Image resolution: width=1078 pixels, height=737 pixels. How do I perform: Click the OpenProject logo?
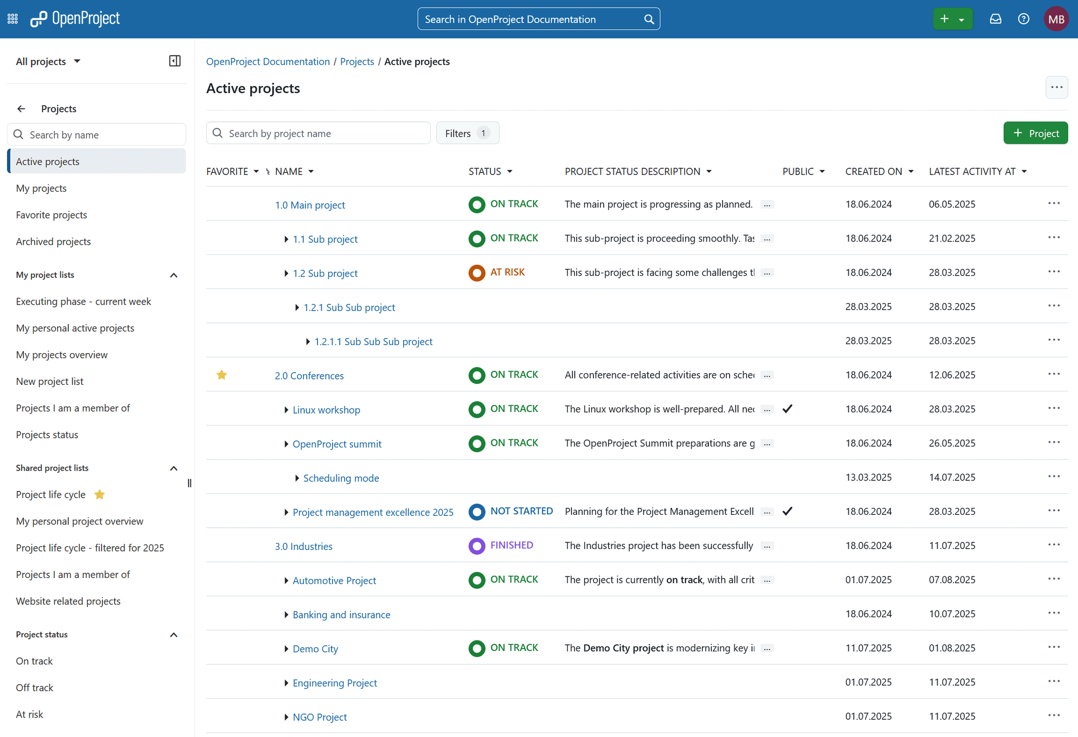coord(75,18)
